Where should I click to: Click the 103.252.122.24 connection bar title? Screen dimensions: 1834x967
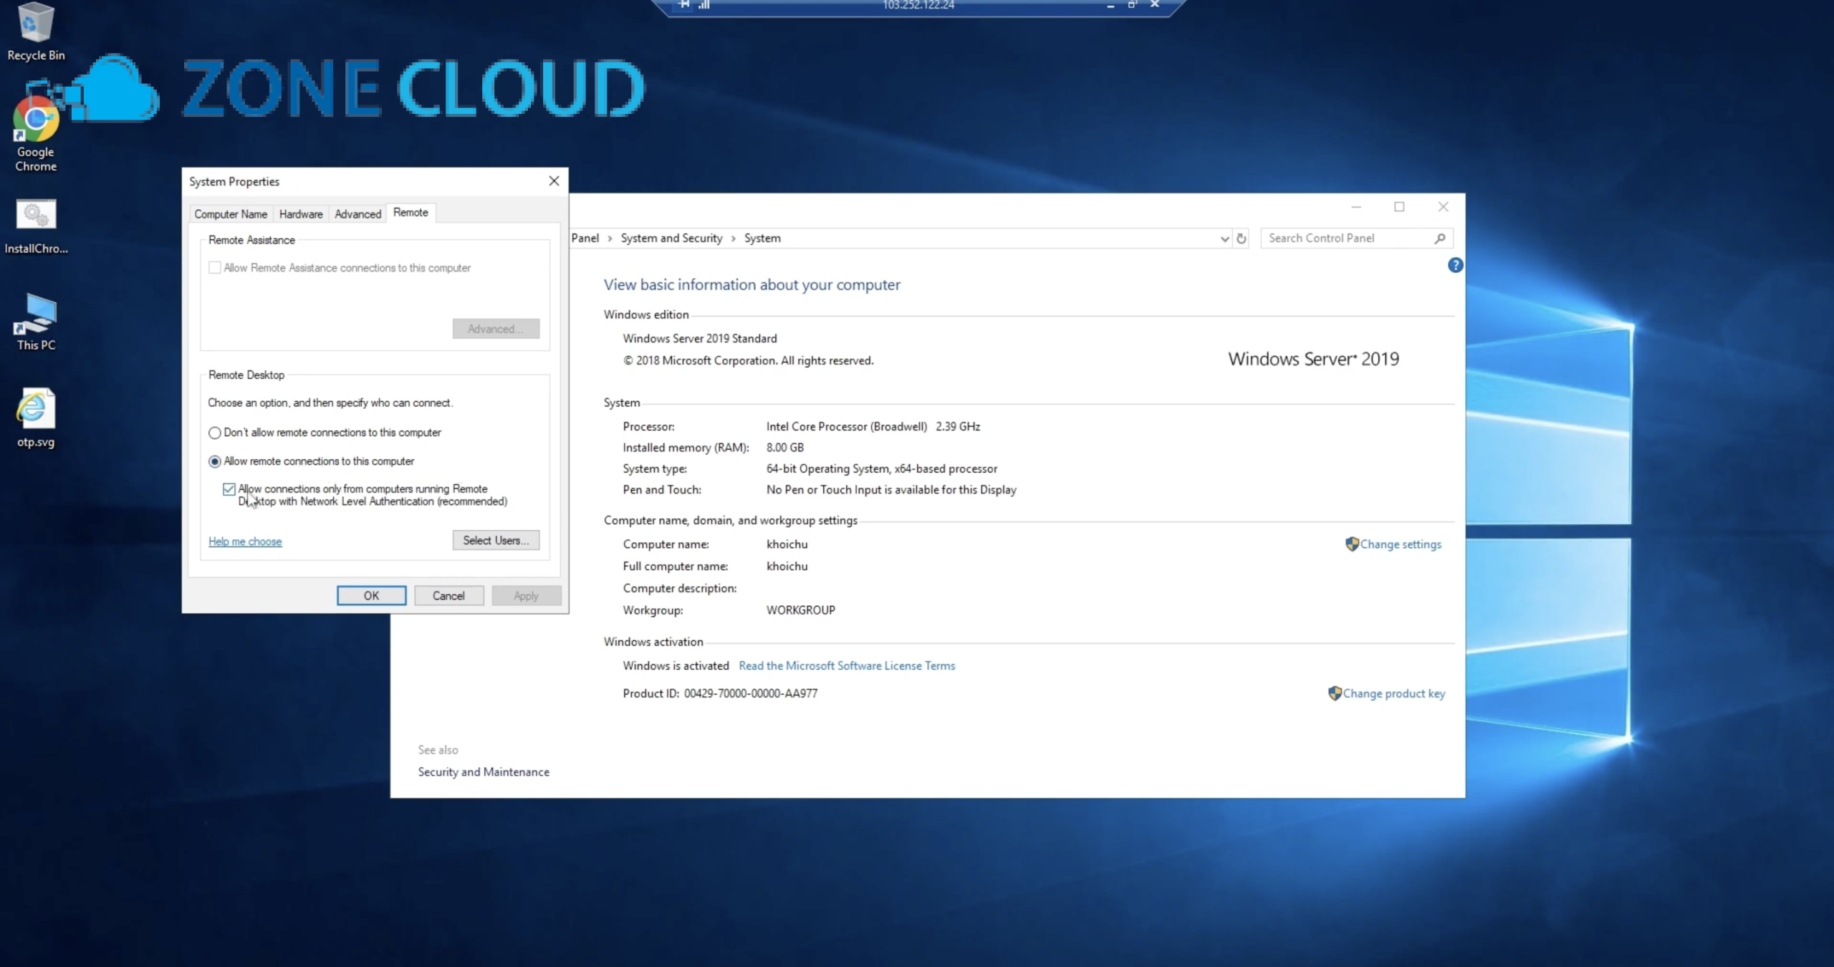coord(918,5)
